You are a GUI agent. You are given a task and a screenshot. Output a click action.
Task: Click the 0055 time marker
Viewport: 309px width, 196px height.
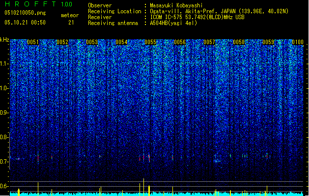150,42
